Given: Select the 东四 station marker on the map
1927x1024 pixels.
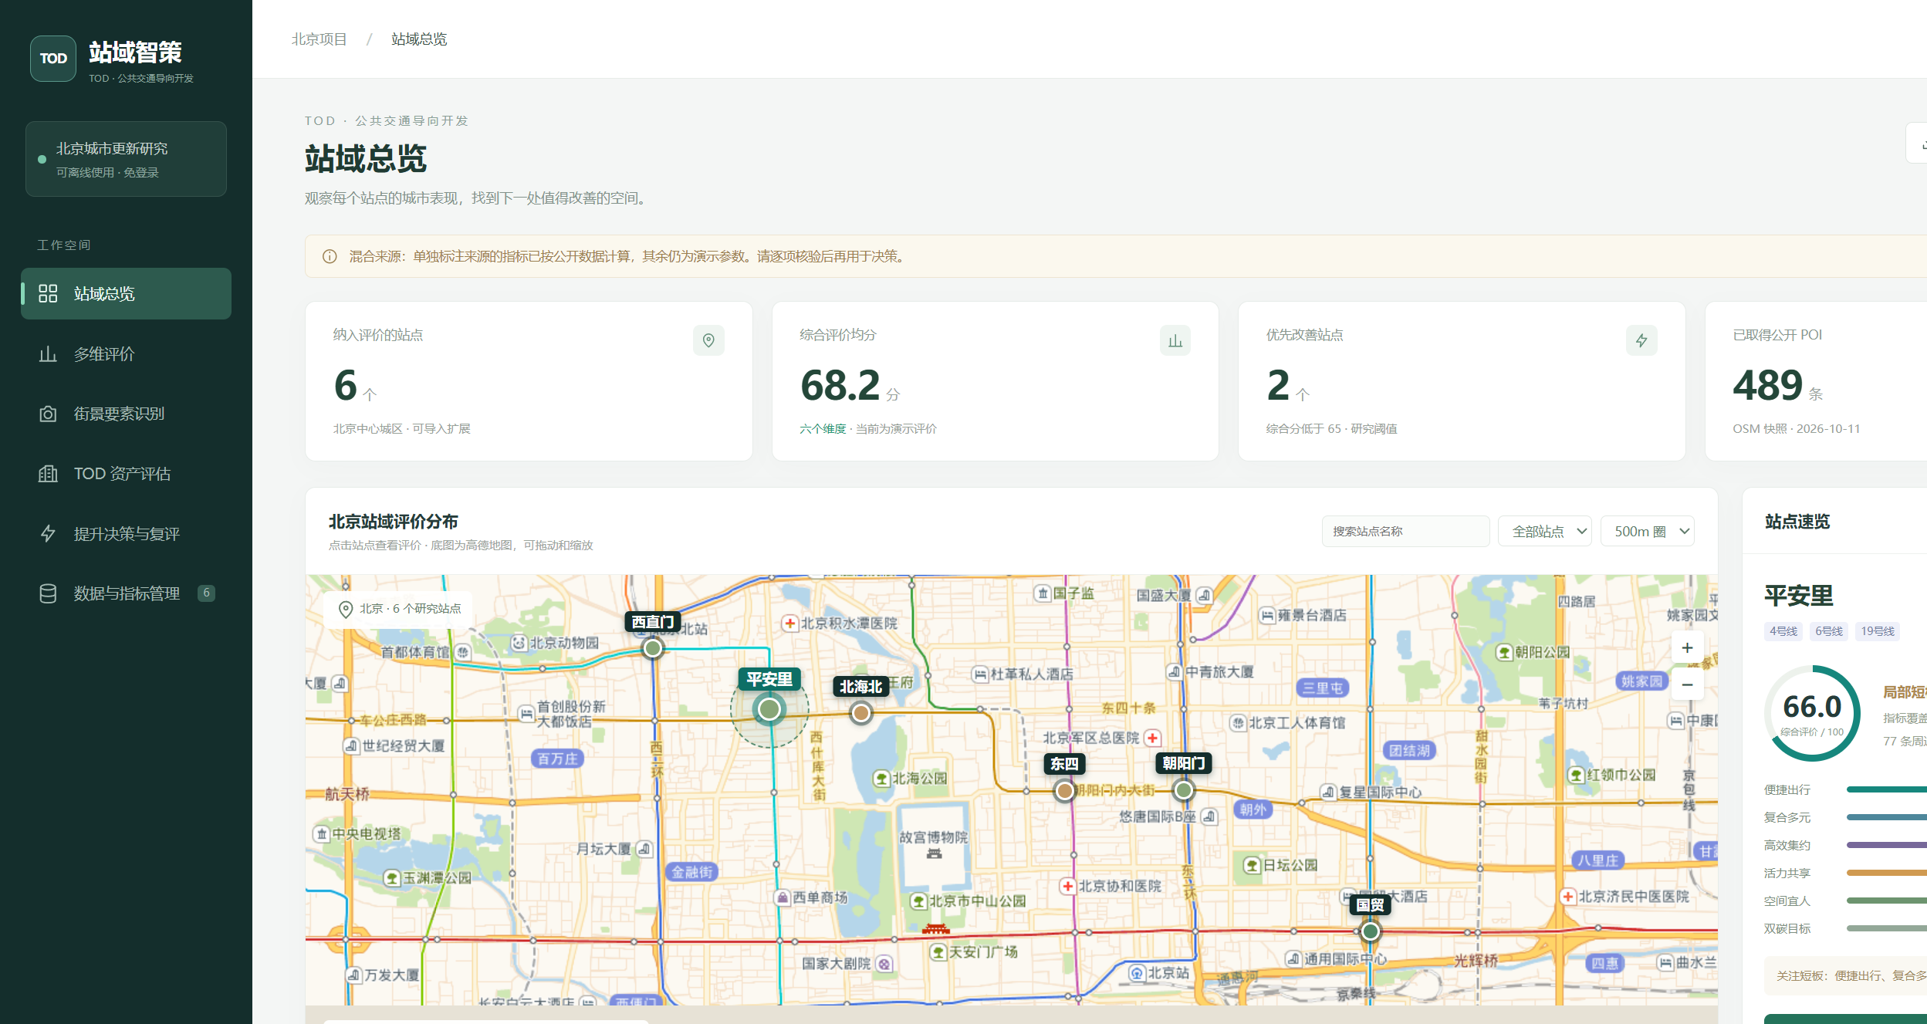Looking at the screenshot, I should coord(1065,790).
